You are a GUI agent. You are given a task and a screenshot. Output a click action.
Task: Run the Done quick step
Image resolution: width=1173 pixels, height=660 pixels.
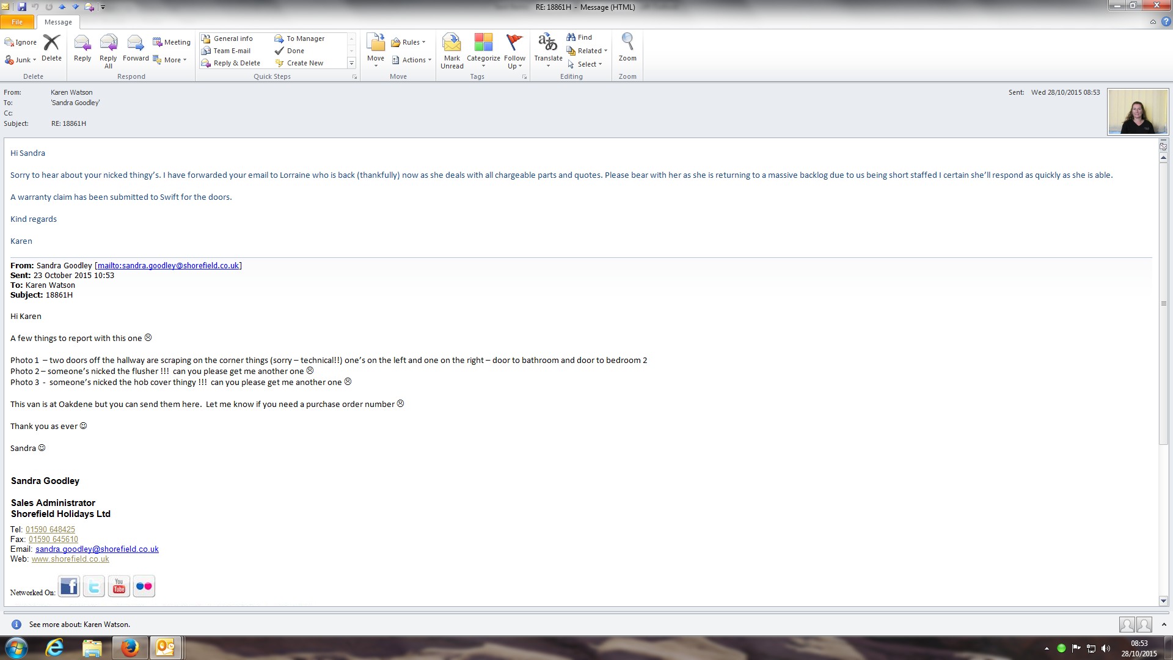click(x=296, y=51)
